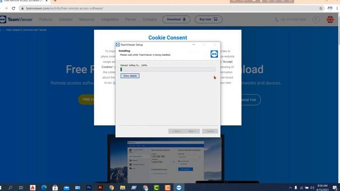The height and width of the screenshot is (191, 340).
Task: Open a new browser tab
Action: click(x=55, y=1)
